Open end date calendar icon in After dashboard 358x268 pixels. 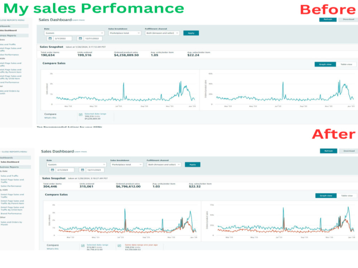[x=82, y=170]
